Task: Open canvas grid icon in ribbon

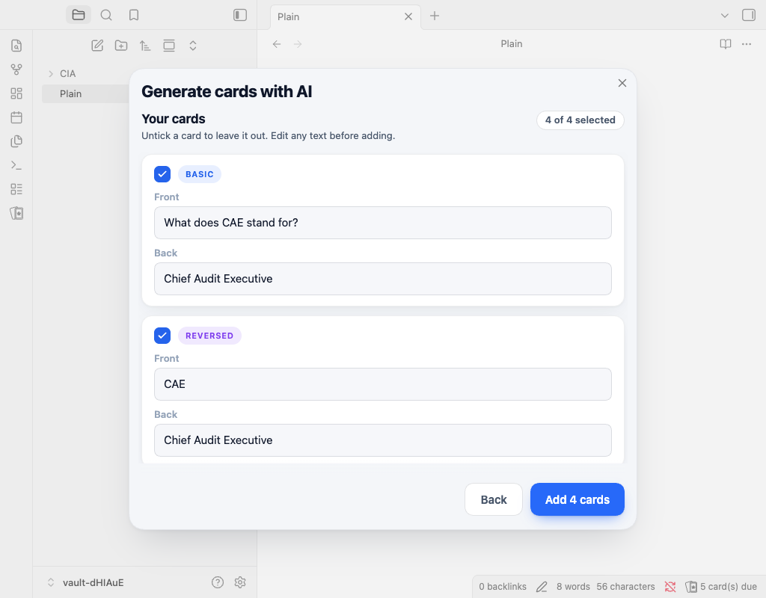Action: [16, 93]
